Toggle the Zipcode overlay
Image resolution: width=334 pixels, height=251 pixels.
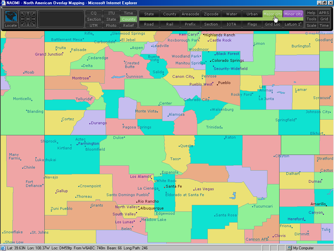tap(211, 14)
